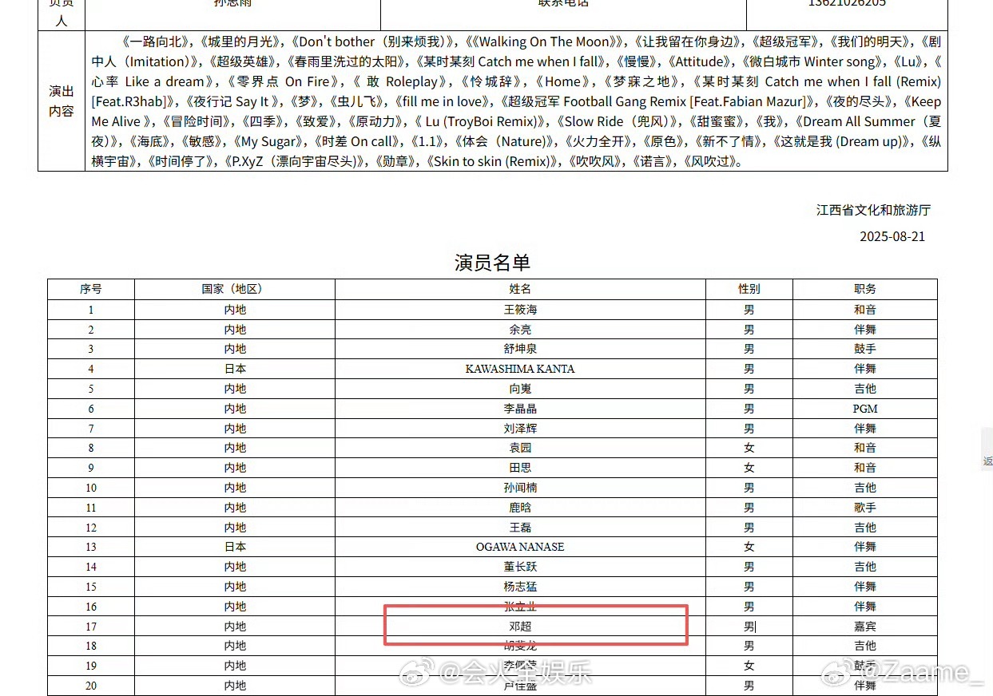Select the name 袁园
Image resolution: width=993 pixels, height=696 pixels.
click(520, 448)
